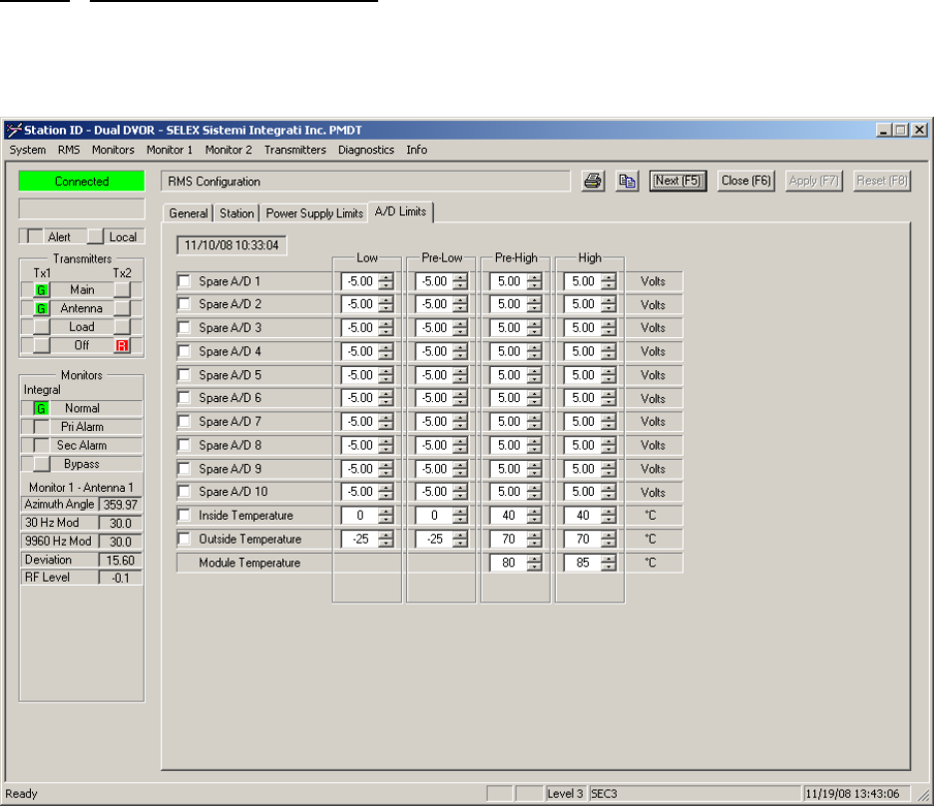The width and height of the screenshot is (934, 806).
Task: Click the Alert indicator box
Action: pyautogui.click(x=35, y=237)
